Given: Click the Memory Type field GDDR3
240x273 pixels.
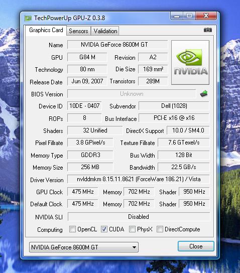Looking at the screenshot, I should 90,155.
